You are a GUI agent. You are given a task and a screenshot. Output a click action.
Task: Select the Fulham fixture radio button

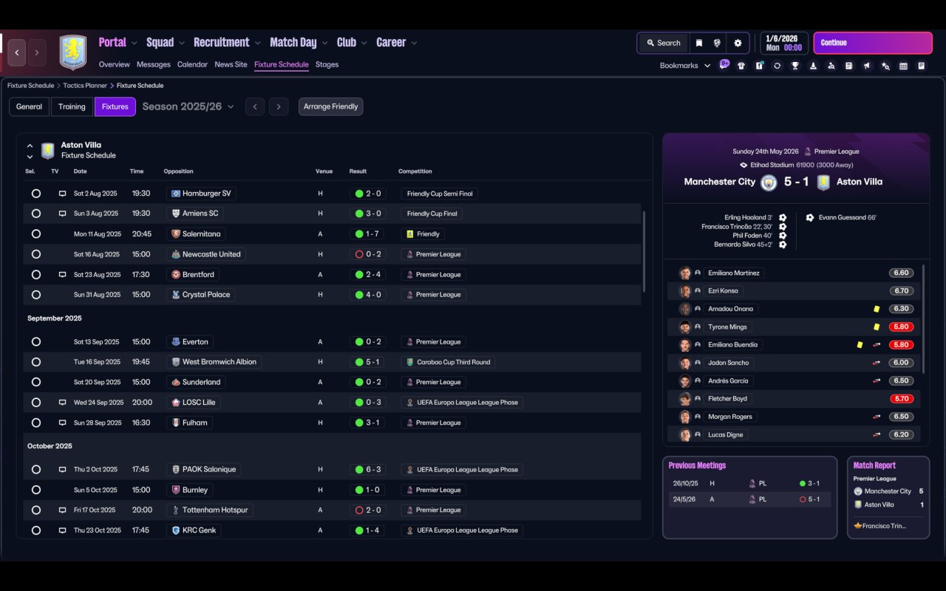pyautogui.click(x=36, y=423)
